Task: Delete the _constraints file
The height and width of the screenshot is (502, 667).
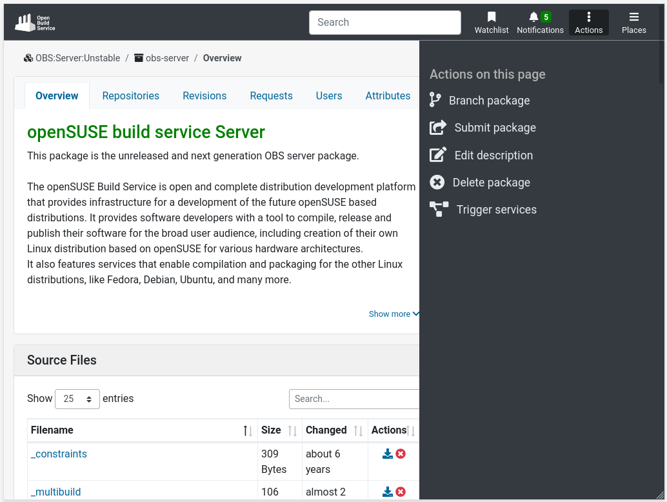Action: [x=401, y=454]
